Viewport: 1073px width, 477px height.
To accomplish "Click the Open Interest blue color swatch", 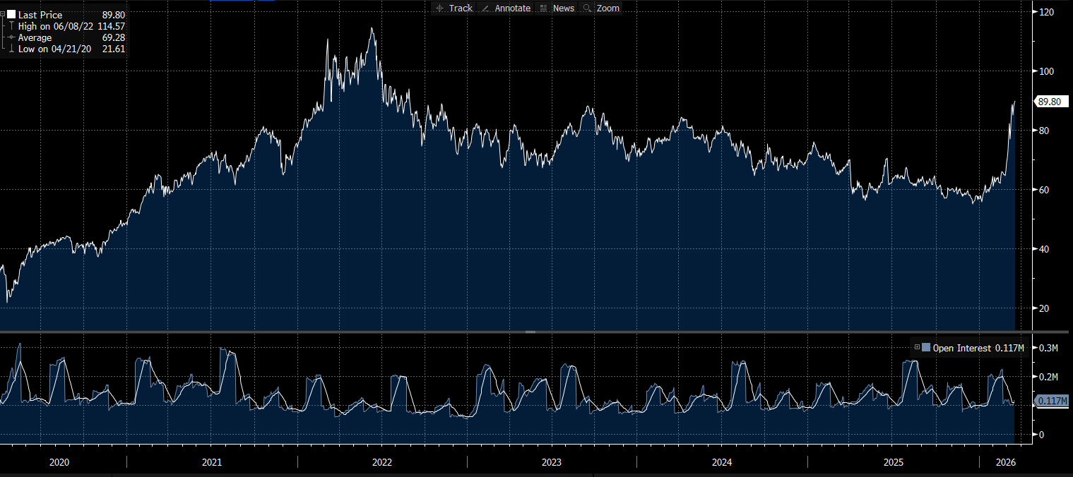I will (926, 347).
